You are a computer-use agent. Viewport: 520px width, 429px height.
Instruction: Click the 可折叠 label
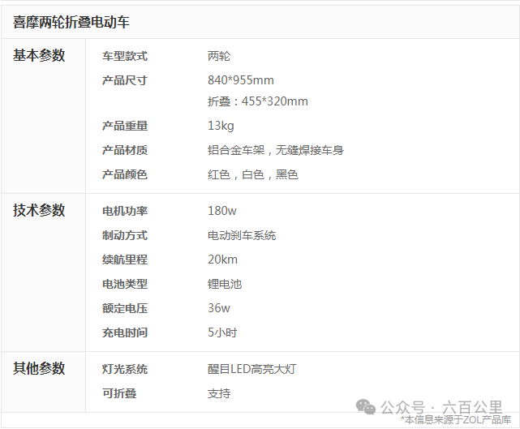tap(119, 393)
